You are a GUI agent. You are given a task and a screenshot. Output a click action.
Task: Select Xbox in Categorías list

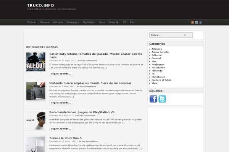(155, 83)
